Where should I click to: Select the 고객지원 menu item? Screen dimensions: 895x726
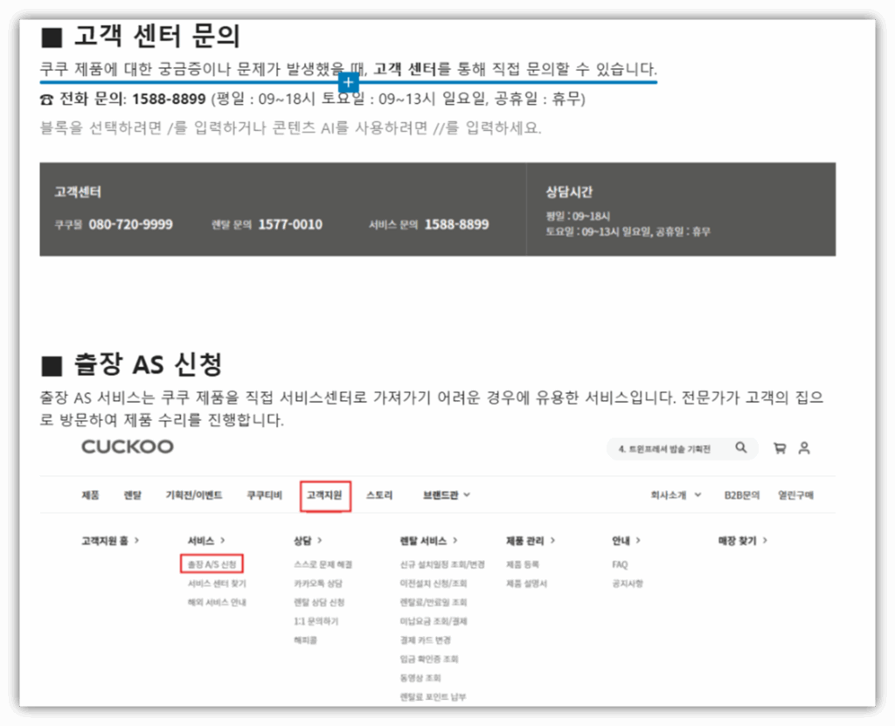click(x=325, y=495)
